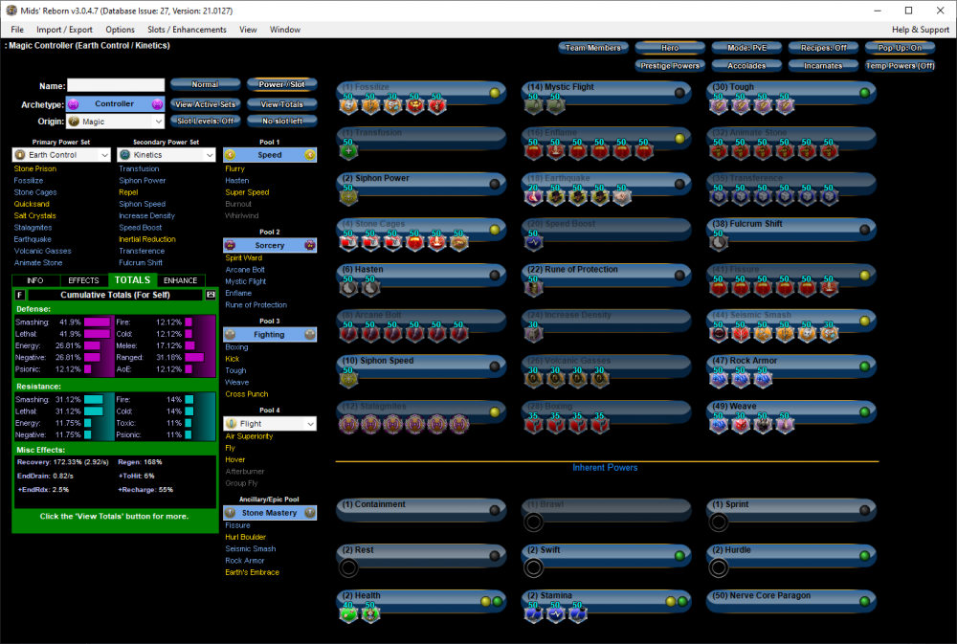The width and height of the screenshot is (957, 644).
Task: Click the empty enhancement slot under Rest
Action: coord(348,567)
